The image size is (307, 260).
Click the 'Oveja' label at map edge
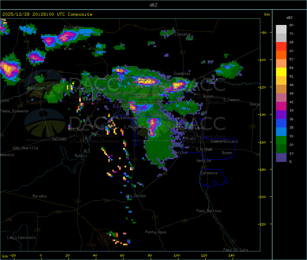point(255,104)
